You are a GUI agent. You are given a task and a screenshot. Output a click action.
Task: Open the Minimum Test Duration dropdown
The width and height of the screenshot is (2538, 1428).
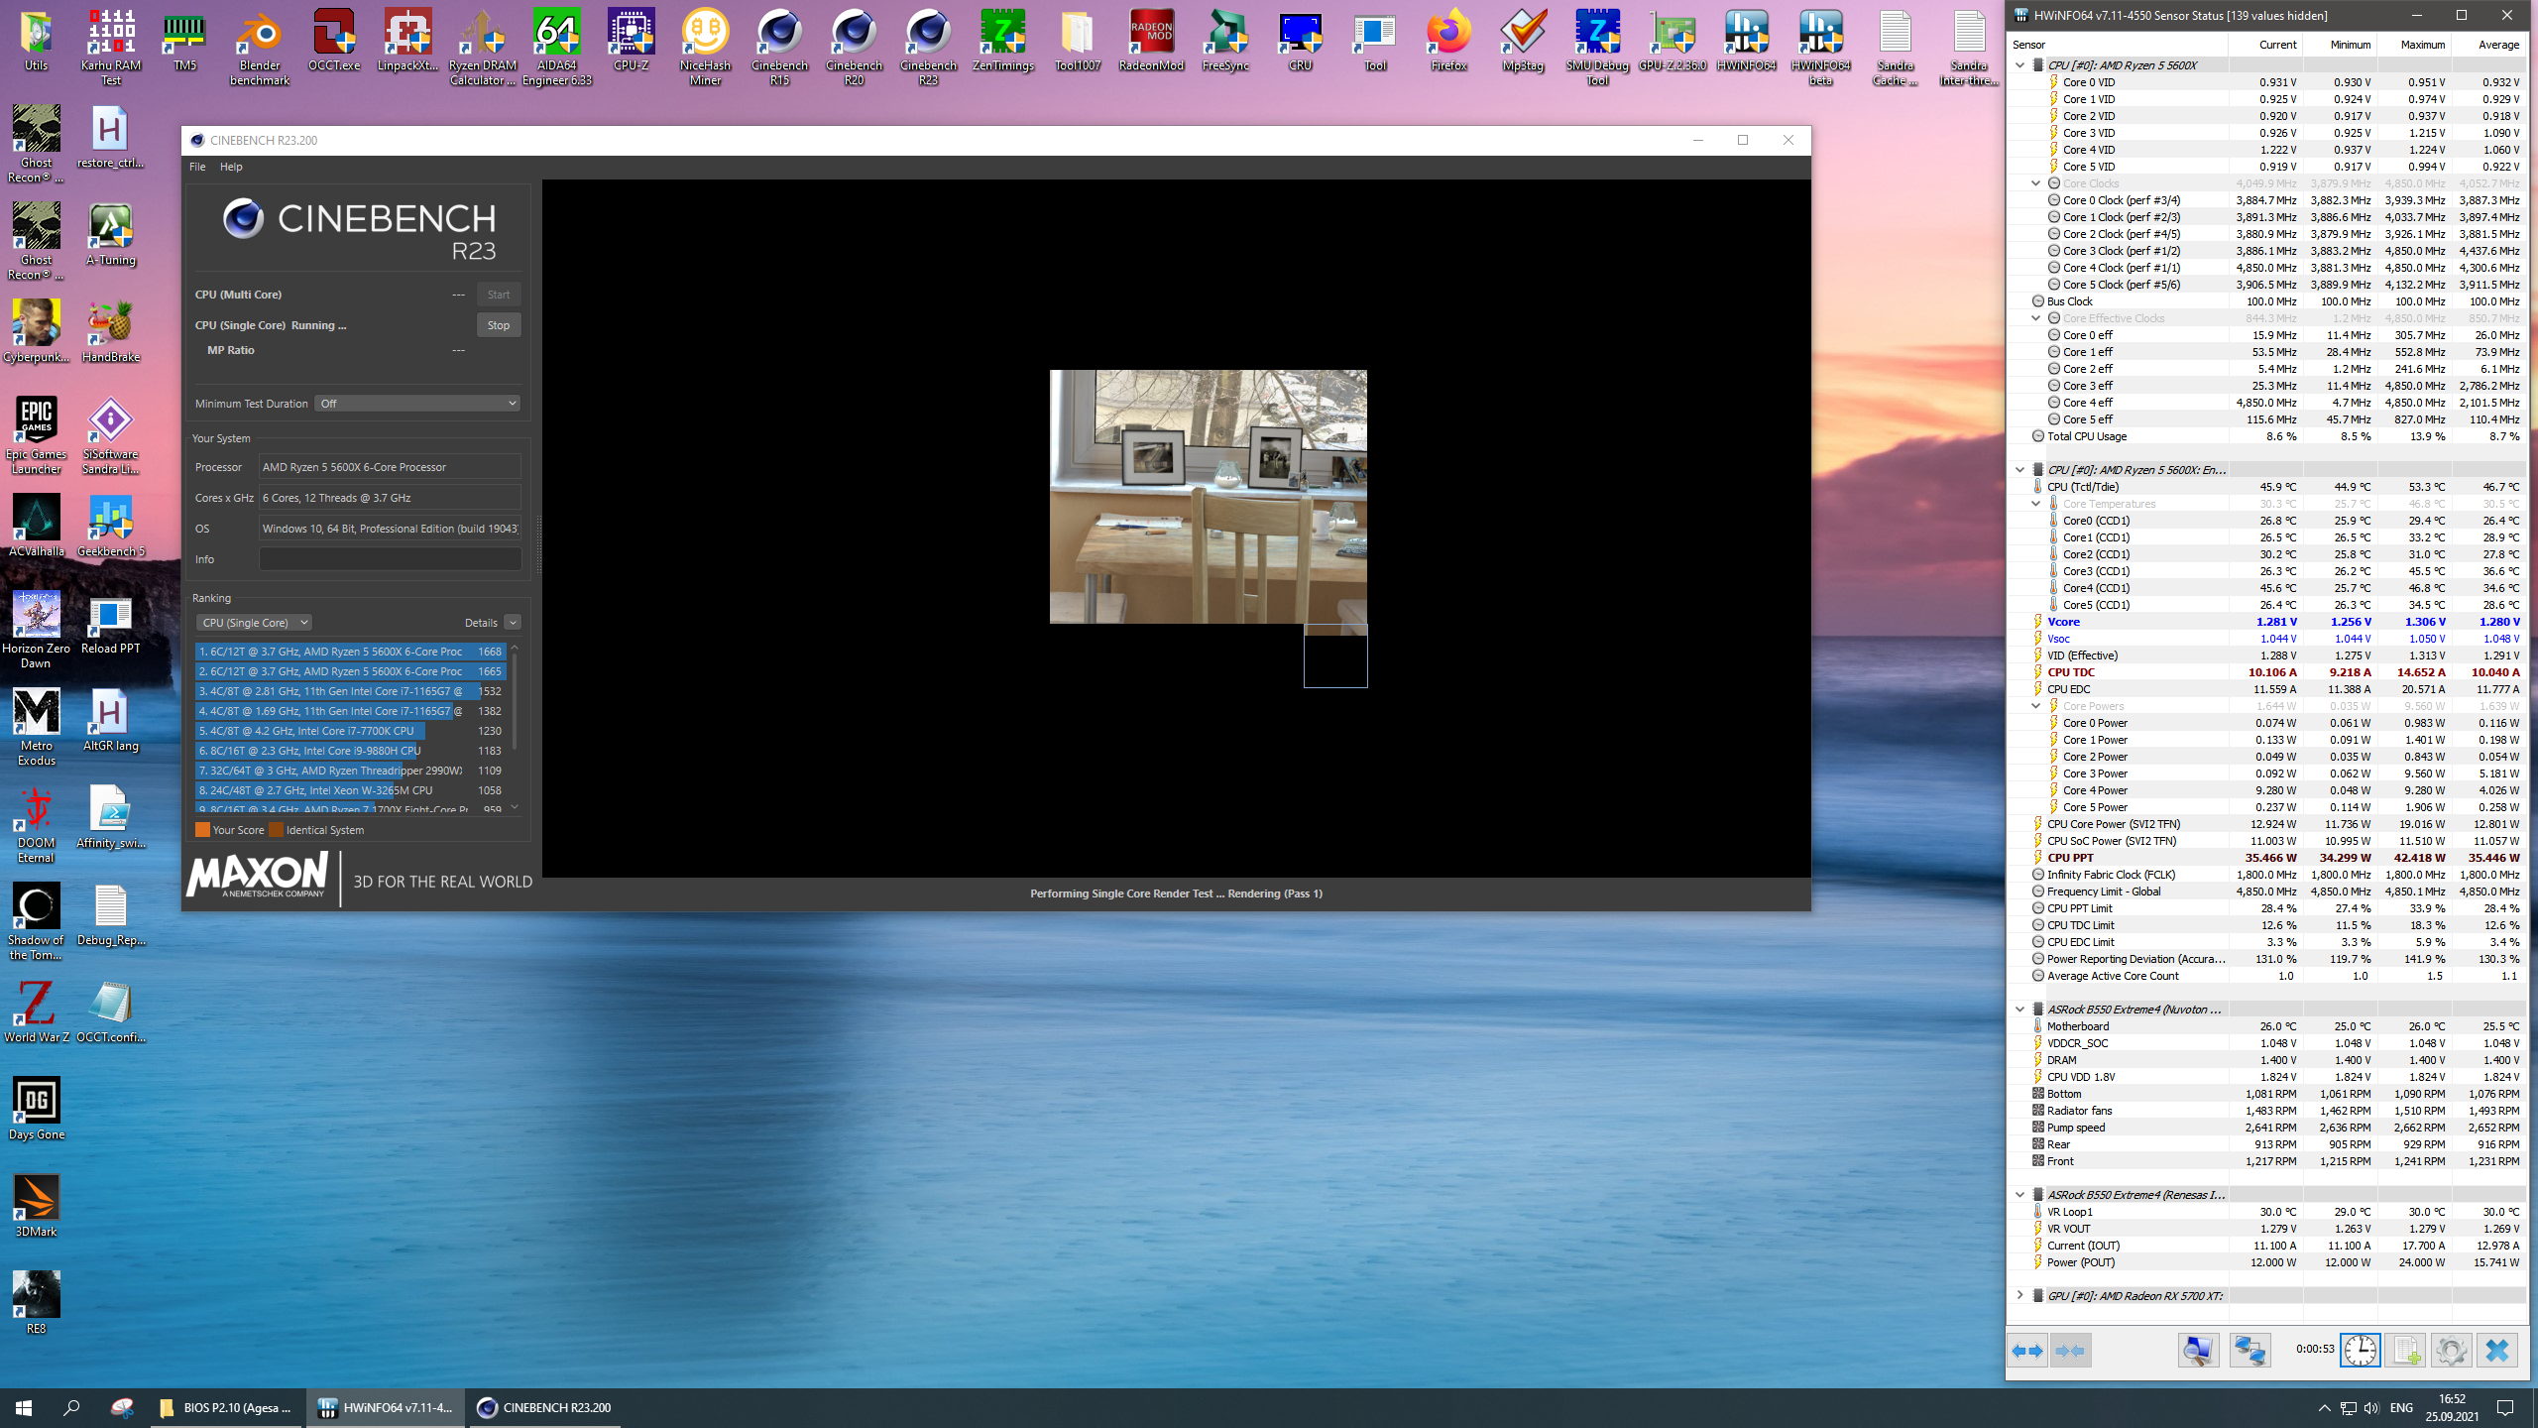point(417,404)
